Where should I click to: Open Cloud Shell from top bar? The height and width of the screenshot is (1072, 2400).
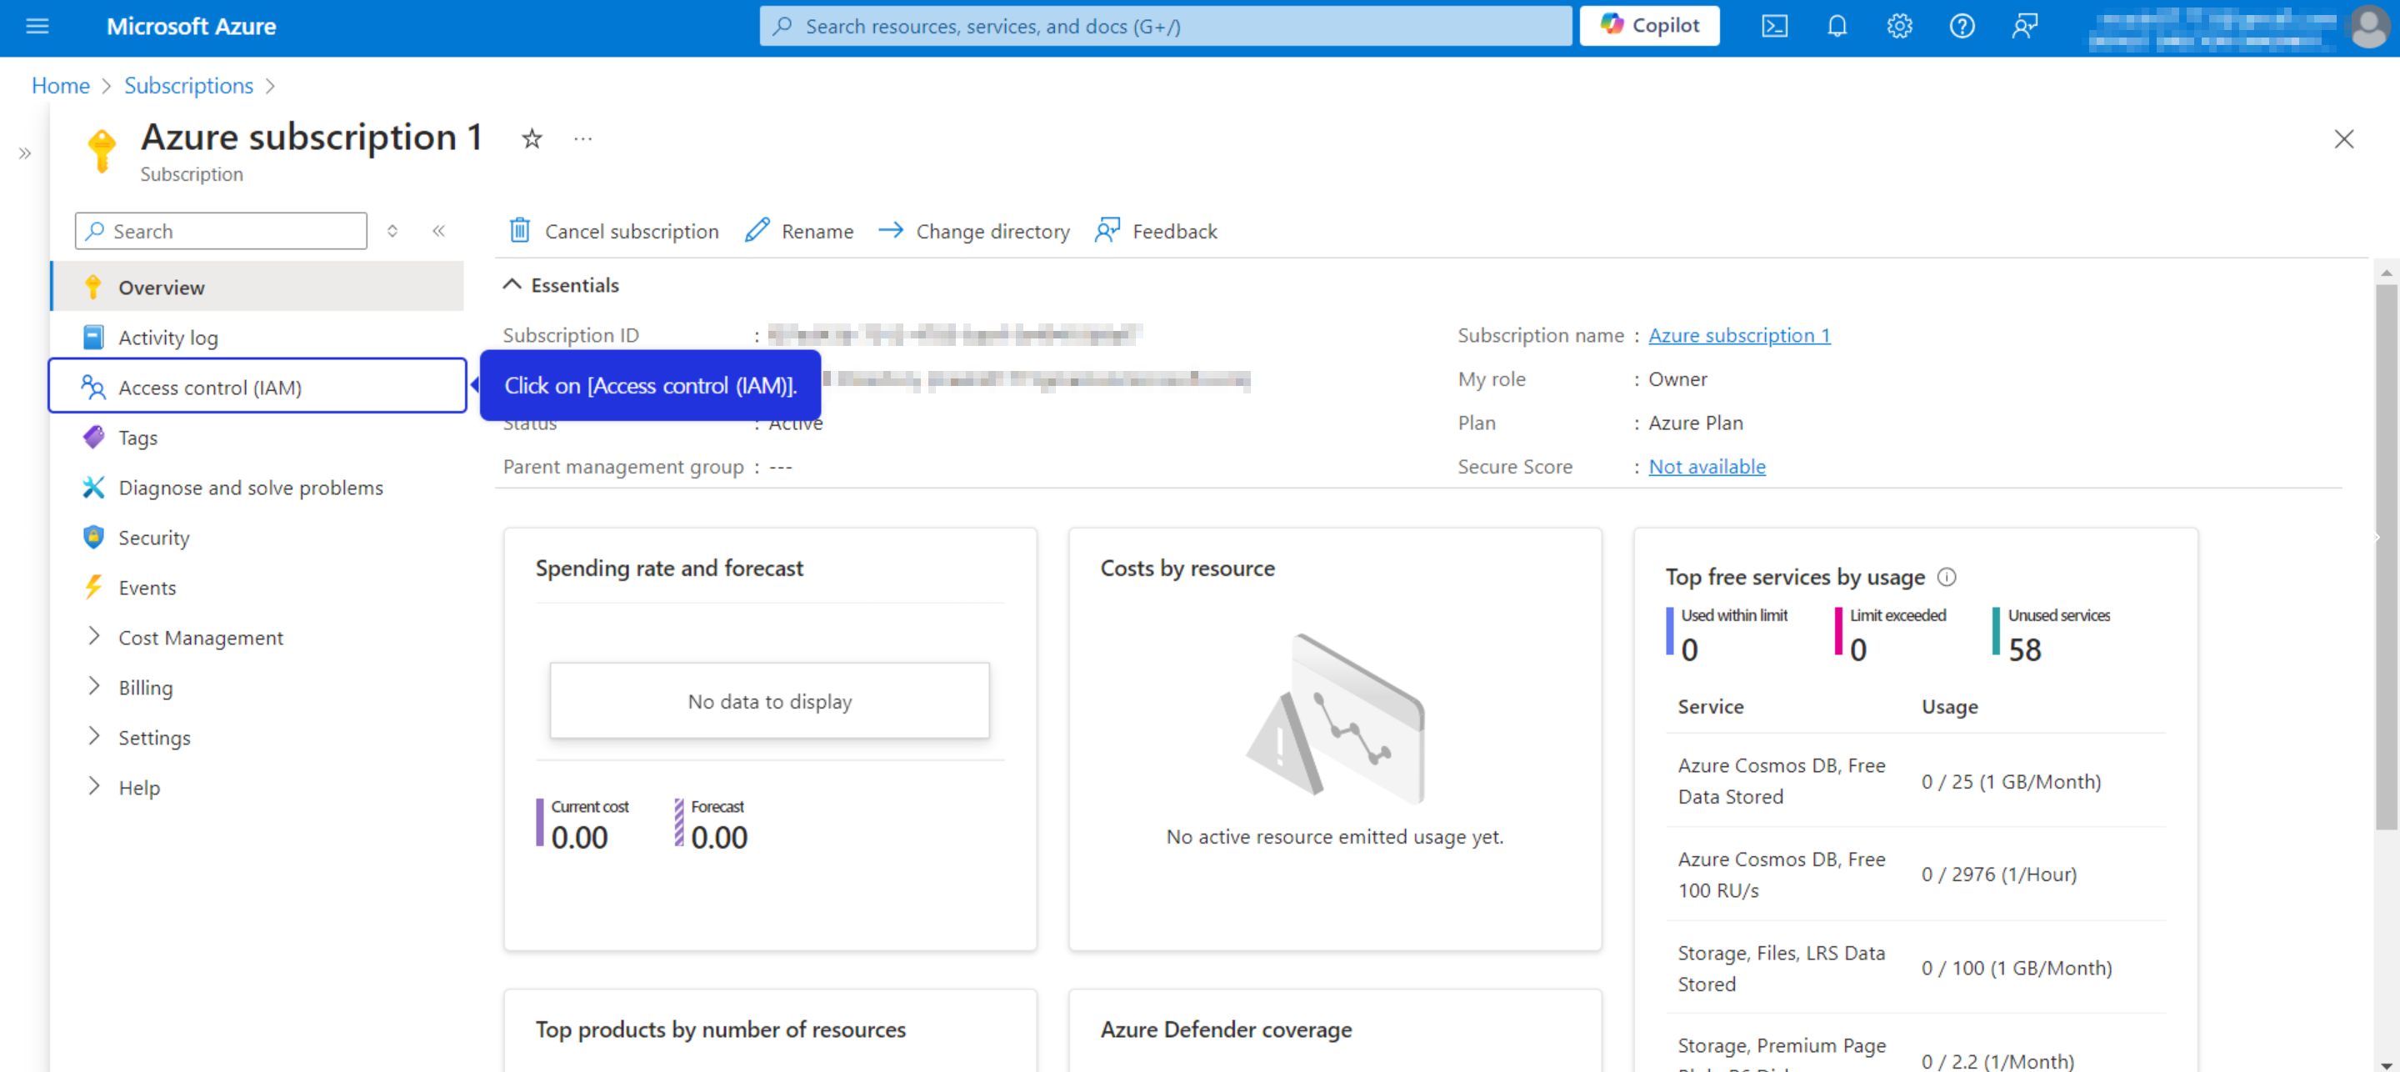(1774, 26)
